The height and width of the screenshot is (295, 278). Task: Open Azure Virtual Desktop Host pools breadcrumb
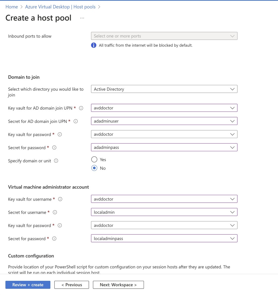[x=60, y=7]
